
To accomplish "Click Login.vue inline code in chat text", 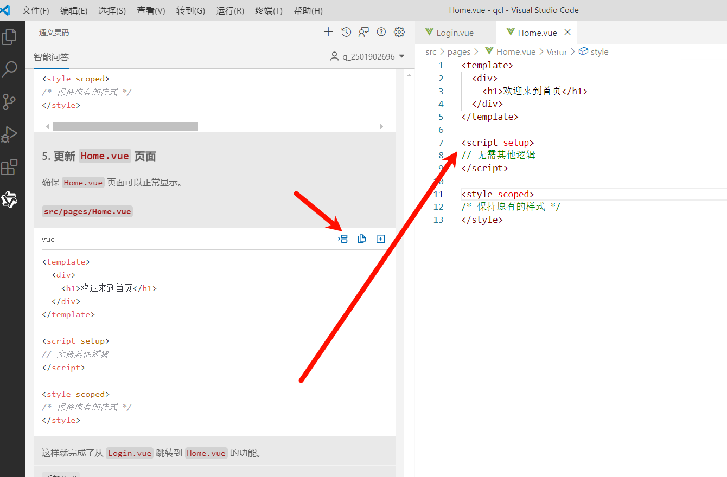I will pyautogui.click(x=129, y=453).
